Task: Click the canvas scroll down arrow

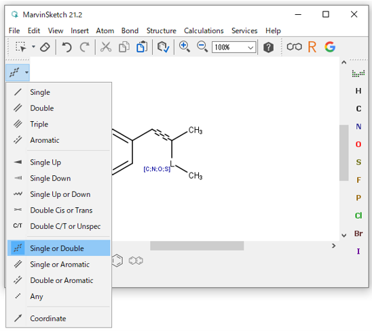Action: [x=343, y=235]
